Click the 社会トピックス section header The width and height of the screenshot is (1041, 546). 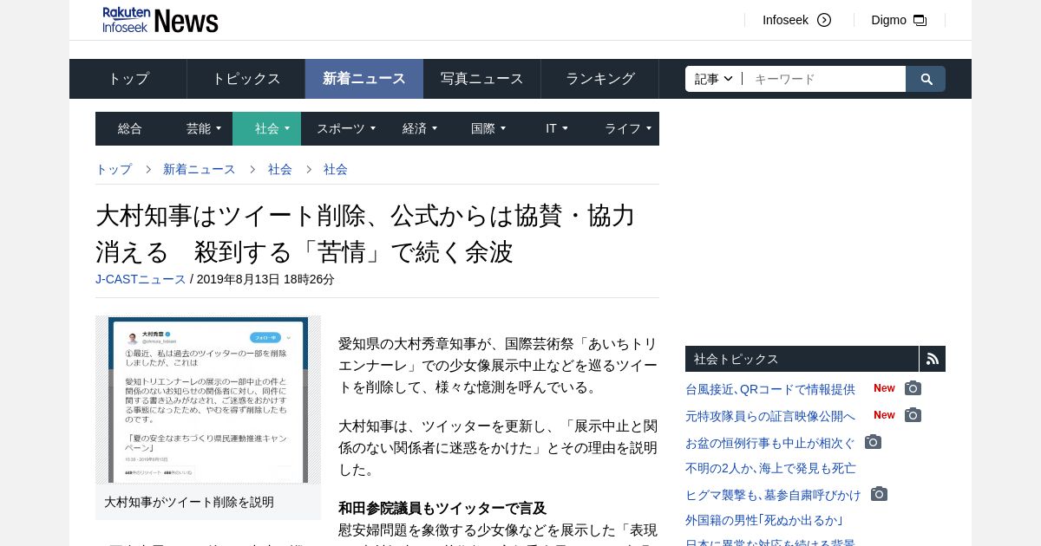pos(802,359)
